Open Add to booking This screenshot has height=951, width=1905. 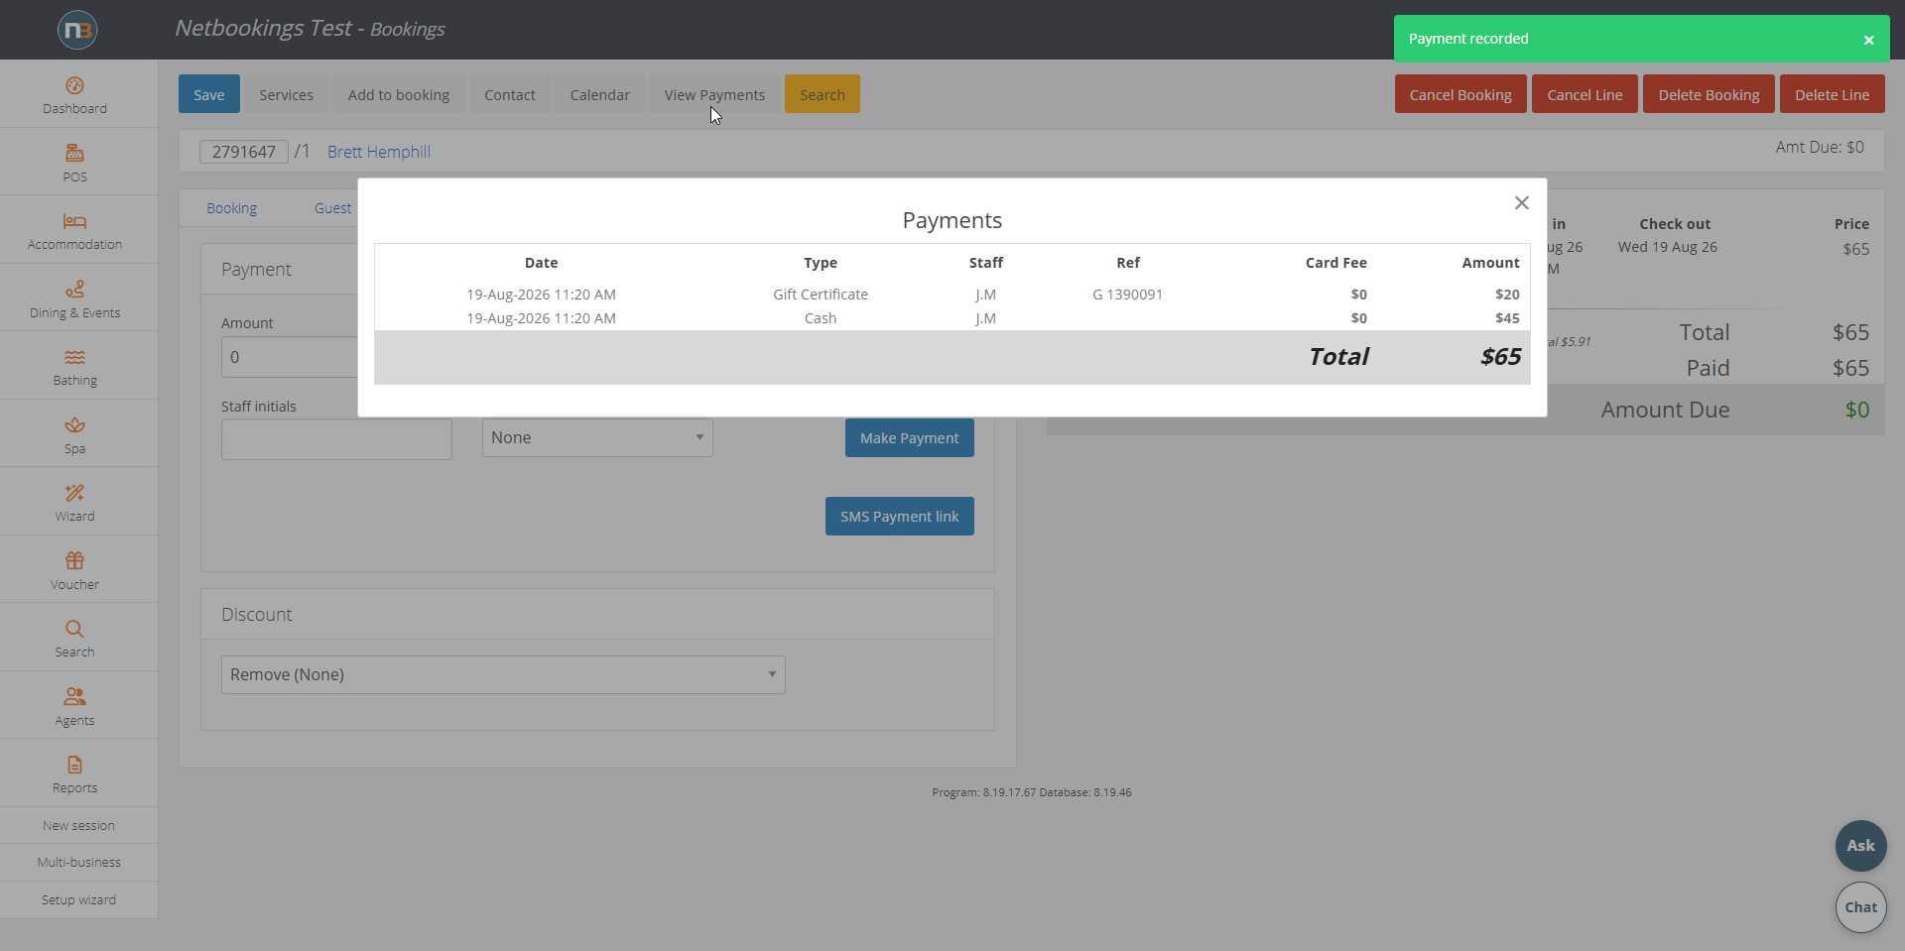coord(399,95)
